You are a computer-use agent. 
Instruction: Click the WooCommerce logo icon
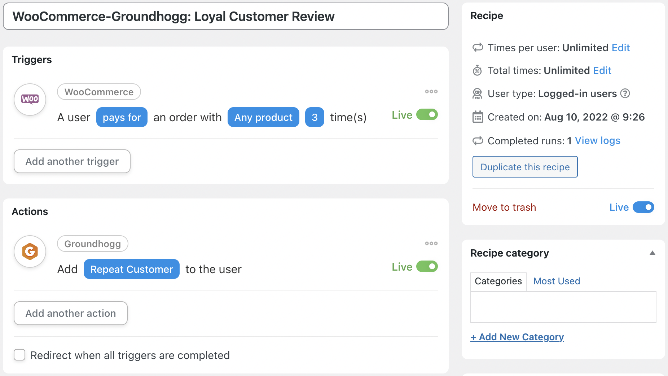pos(30,100)
